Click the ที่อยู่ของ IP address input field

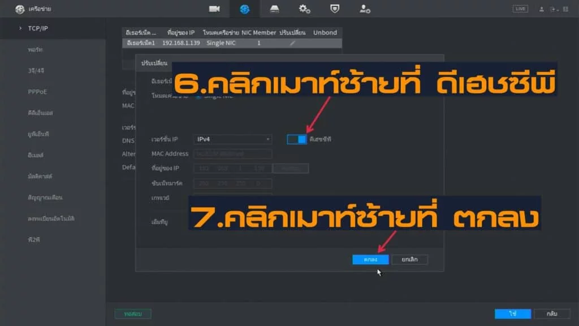(x=232, y=169)
